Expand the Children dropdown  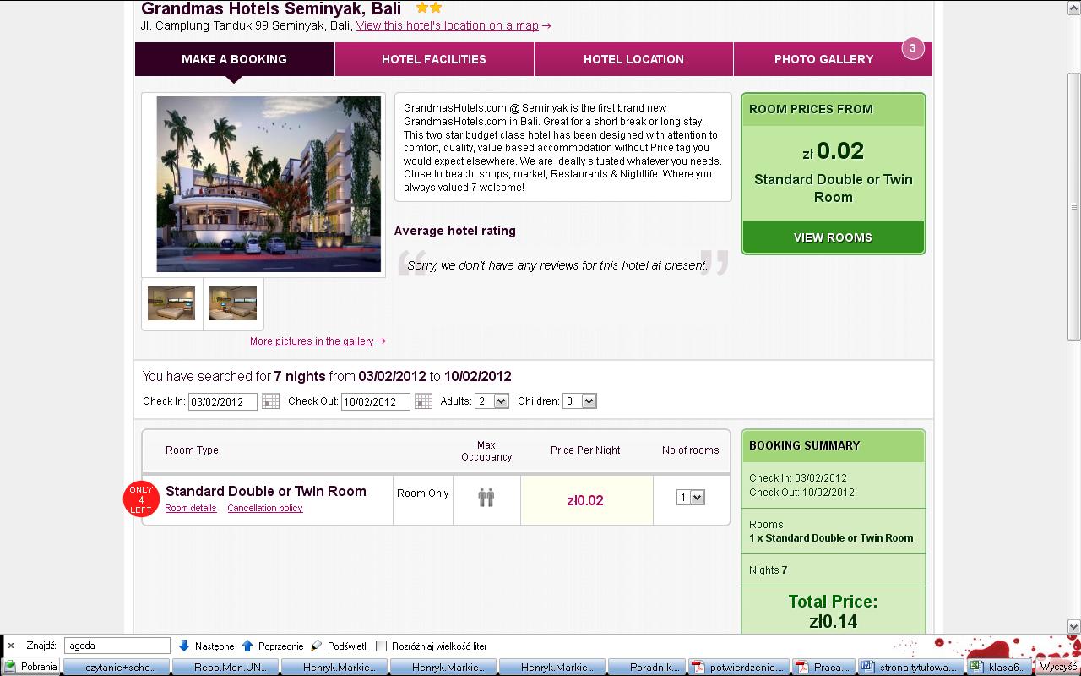coord(579,401)
